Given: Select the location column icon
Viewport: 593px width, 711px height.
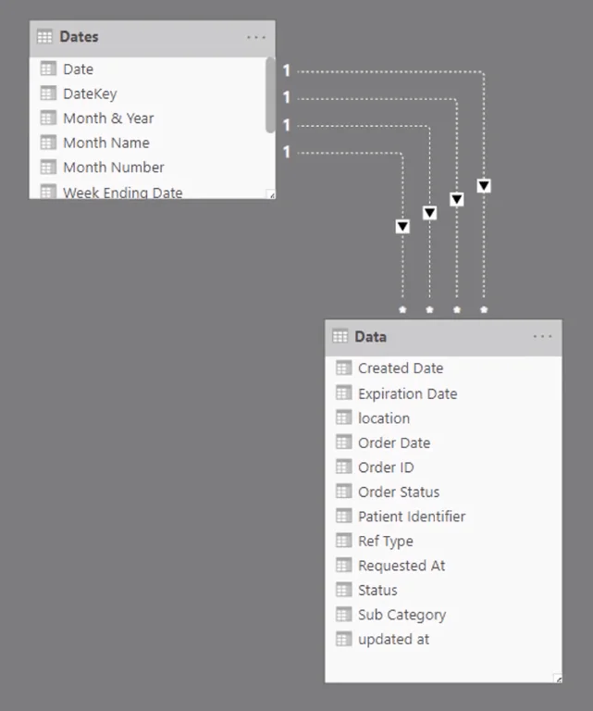Looking at the screenshot, I should click(x=343, y=418).
